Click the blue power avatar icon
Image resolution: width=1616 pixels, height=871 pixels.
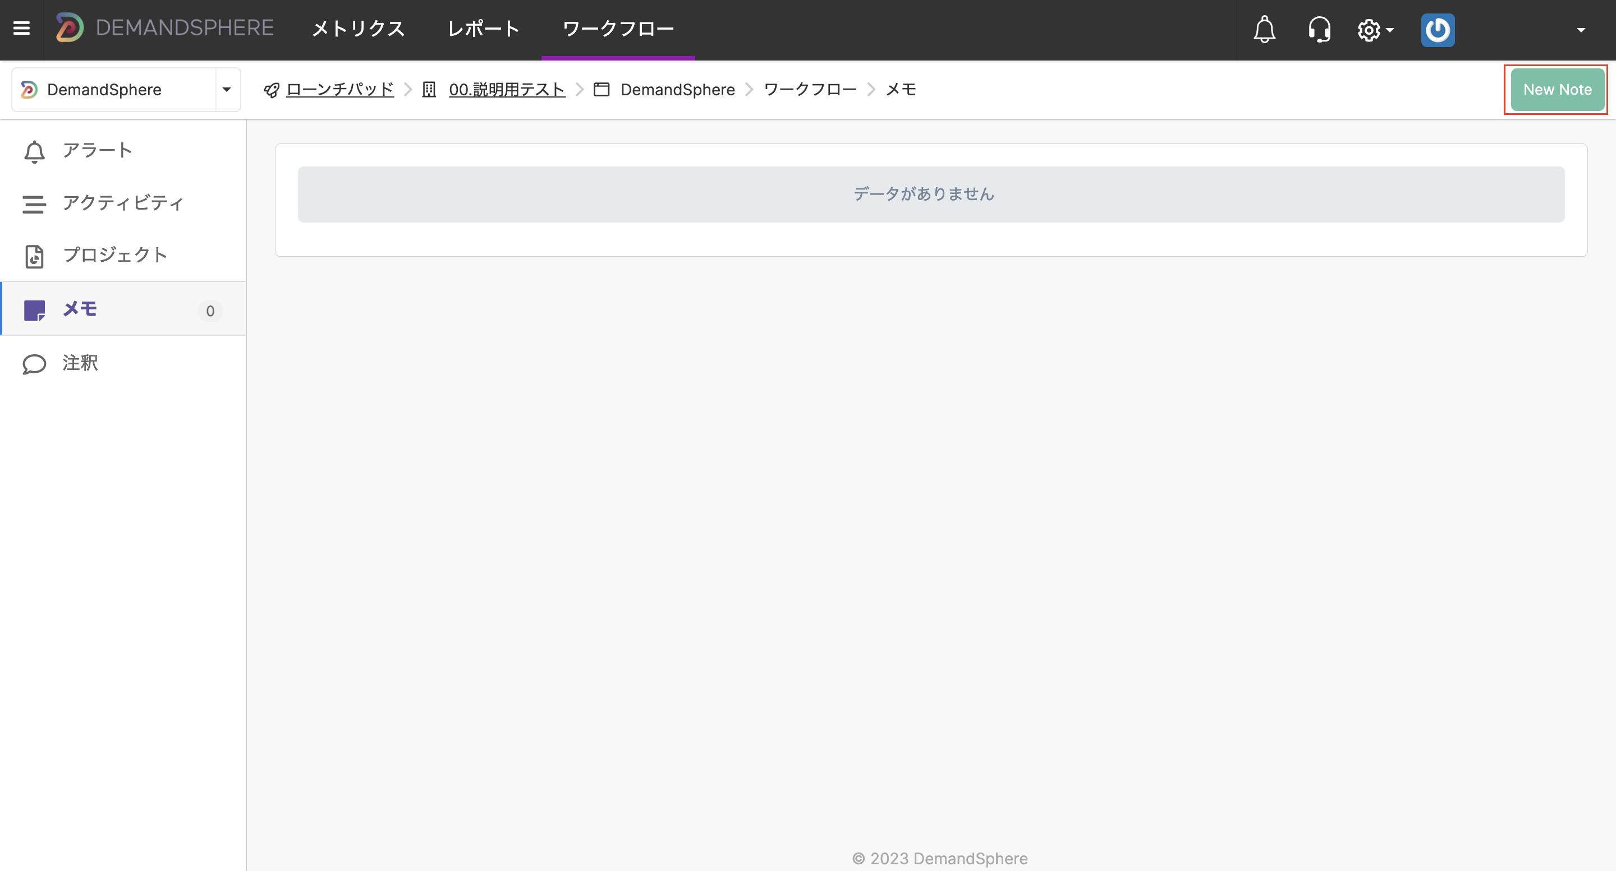(x=1437, y=30)
